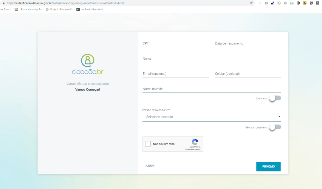The height and width of the screenshot is (189, 322).
Task: Click the reCAPTCHA logo
Action: [195, 142]
